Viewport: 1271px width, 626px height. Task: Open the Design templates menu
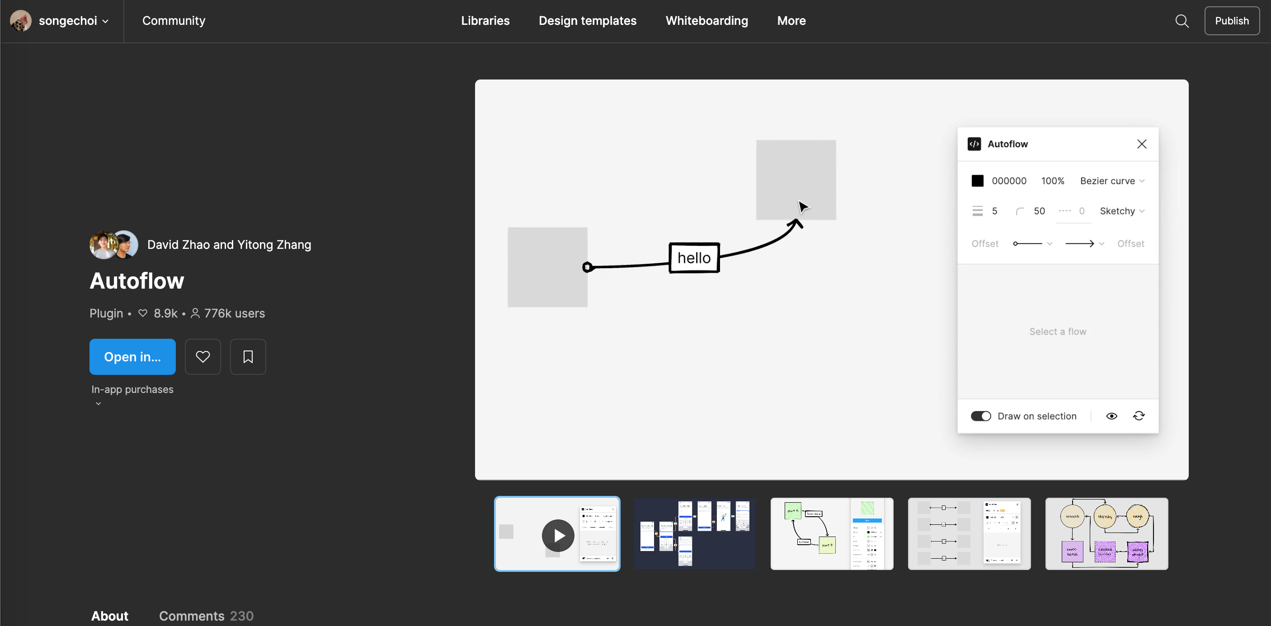(587, 21)
